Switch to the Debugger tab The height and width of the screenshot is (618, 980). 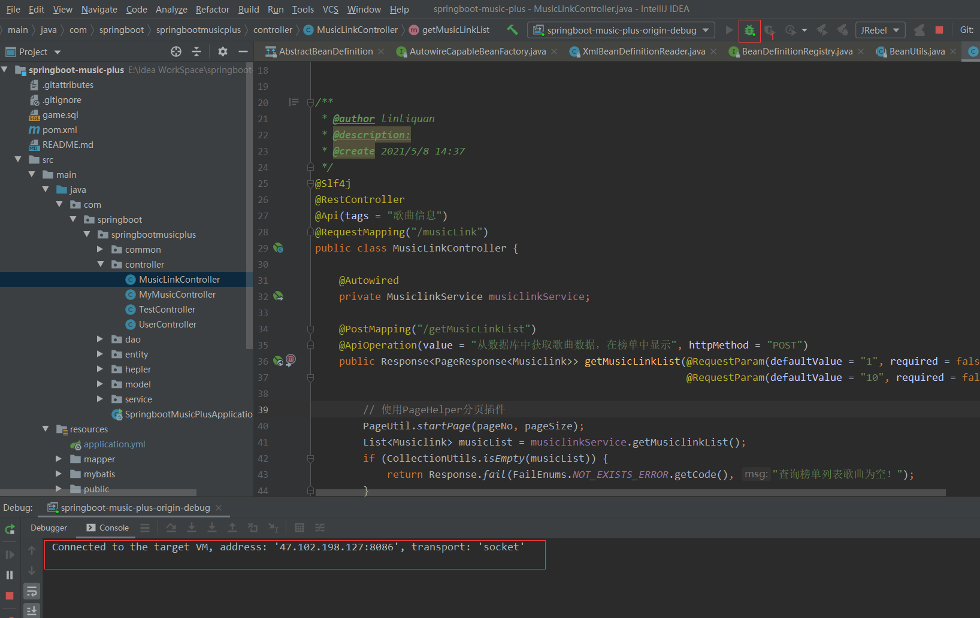click(49, 528)
